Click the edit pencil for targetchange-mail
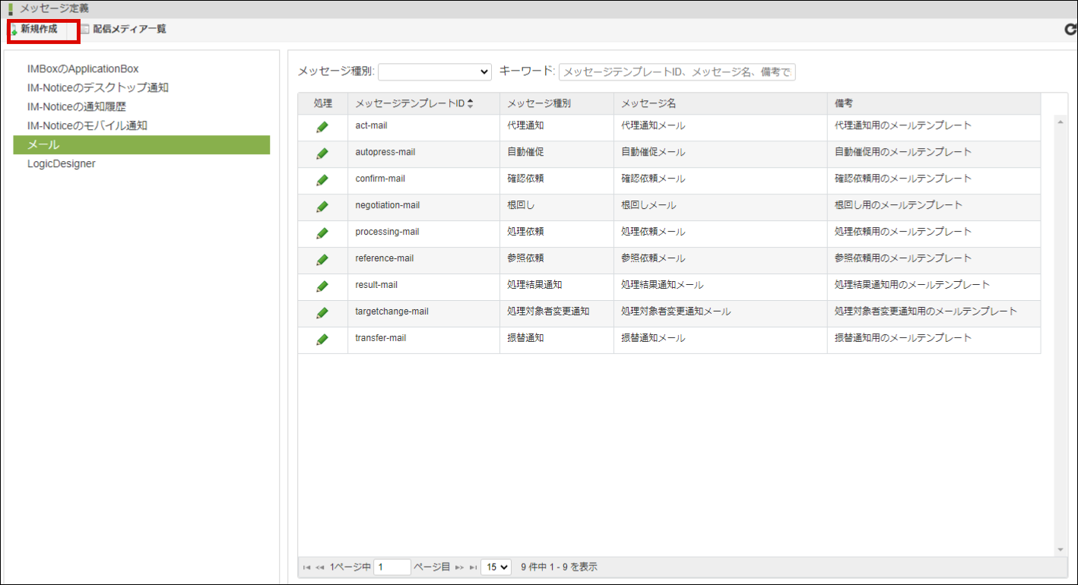Viewport: 1078px width, 585px height. (322, 313)
